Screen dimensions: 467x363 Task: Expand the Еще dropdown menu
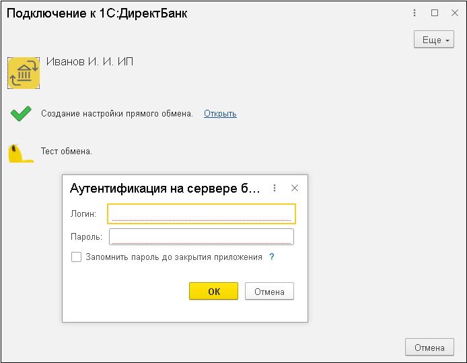(433, 39)
